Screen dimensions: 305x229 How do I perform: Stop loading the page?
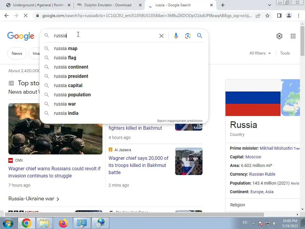(x=26, y=16)
